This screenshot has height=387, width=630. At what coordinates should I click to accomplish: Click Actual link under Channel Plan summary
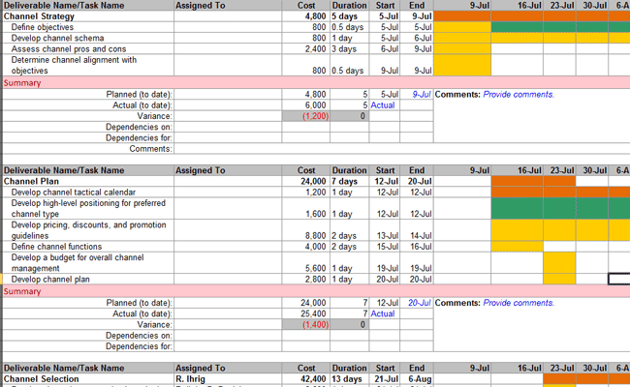[383, 313]
